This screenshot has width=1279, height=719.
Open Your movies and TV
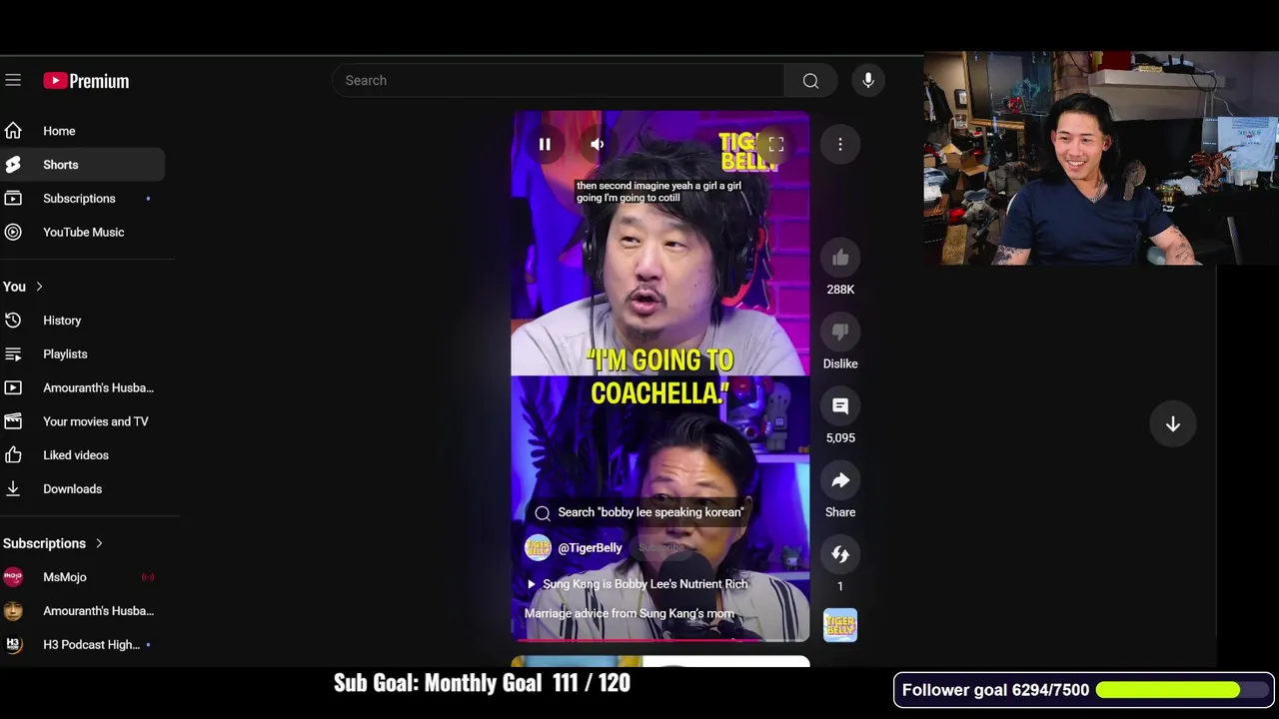83,421
